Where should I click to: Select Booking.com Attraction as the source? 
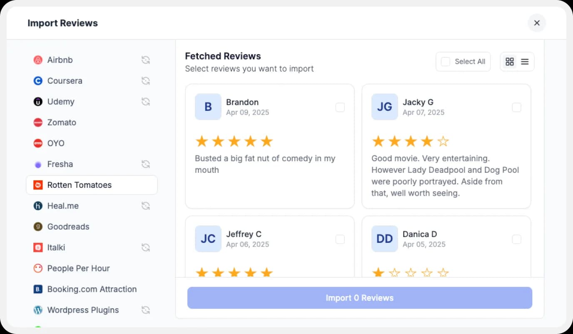point(92,289)
